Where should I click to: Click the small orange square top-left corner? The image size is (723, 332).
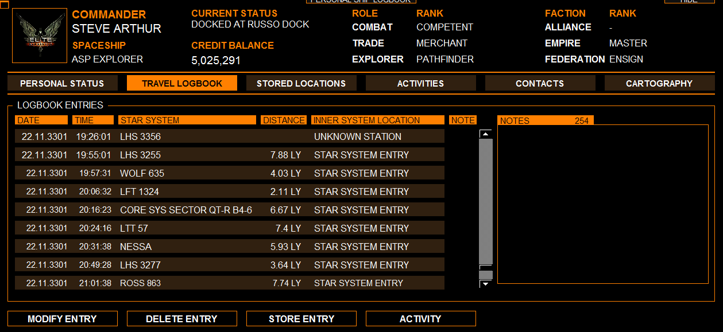[4, 5]
